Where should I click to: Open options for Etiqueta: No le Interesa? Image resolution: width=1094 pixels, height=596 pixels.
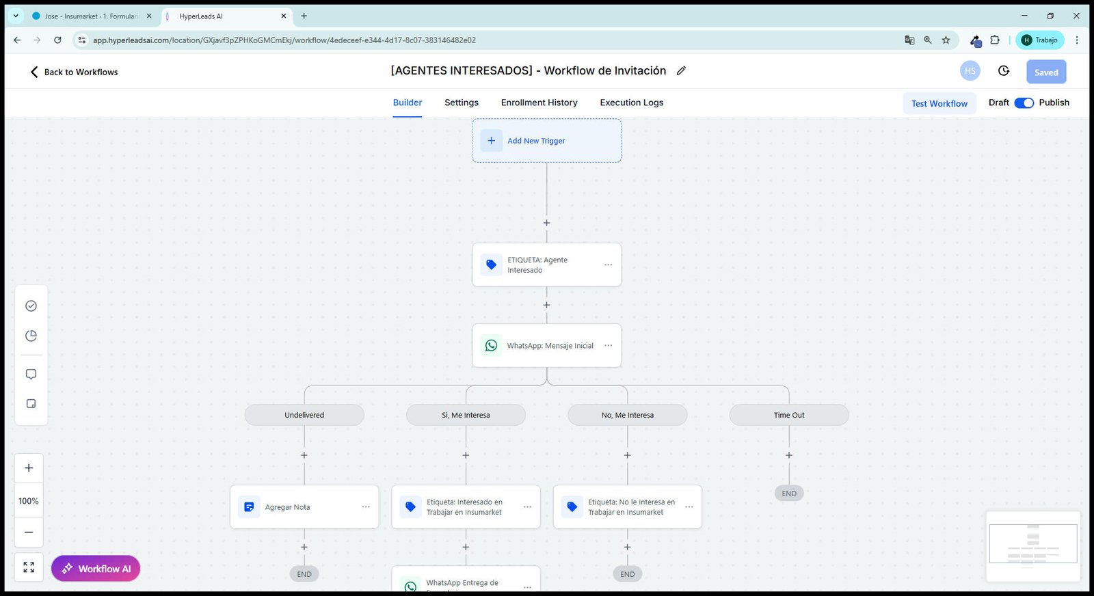[x=689, y=507]
